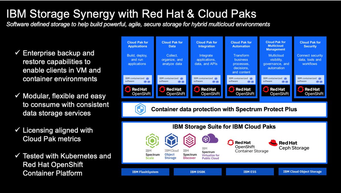The width and height of the screenshot is (341, 193).
Task: Click Red Hat OpenShift logo under Integration
Action: (206, 91)
